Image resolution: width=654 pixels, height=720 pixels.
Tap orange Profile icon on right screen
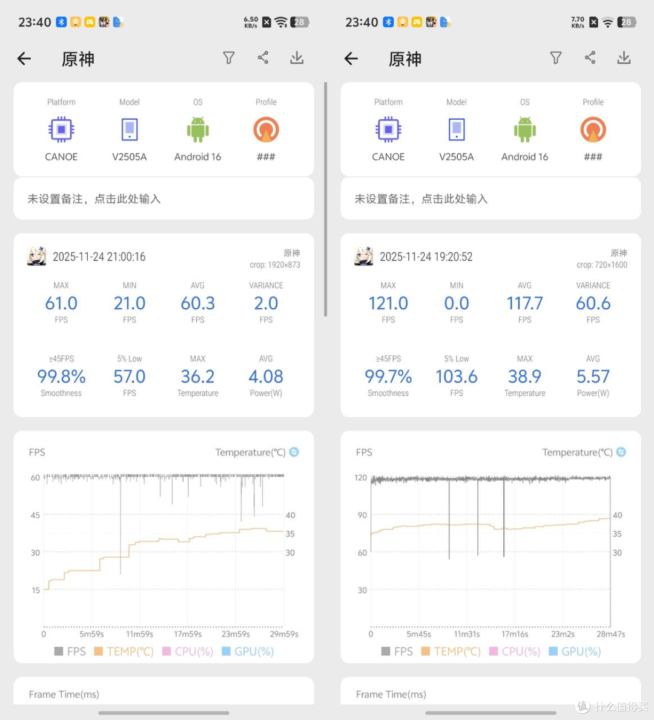point(593,130)
